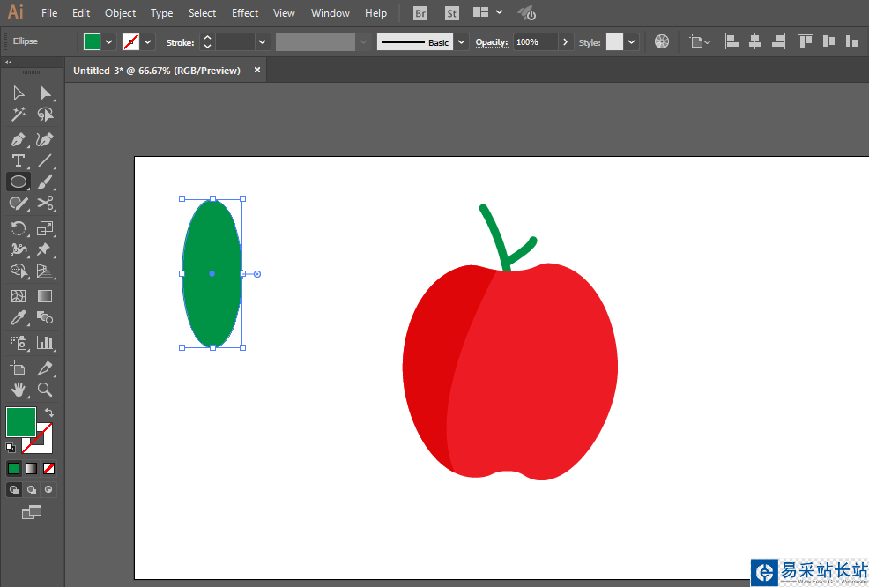The width and height of the screenshot is (869, 587).
Task: Select the Gradient tool
Action: click(x=45, y=296)
